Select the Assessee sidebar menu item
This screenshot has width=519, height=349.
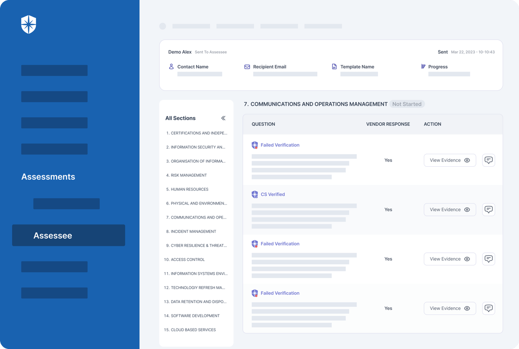[x=69, y=235]
